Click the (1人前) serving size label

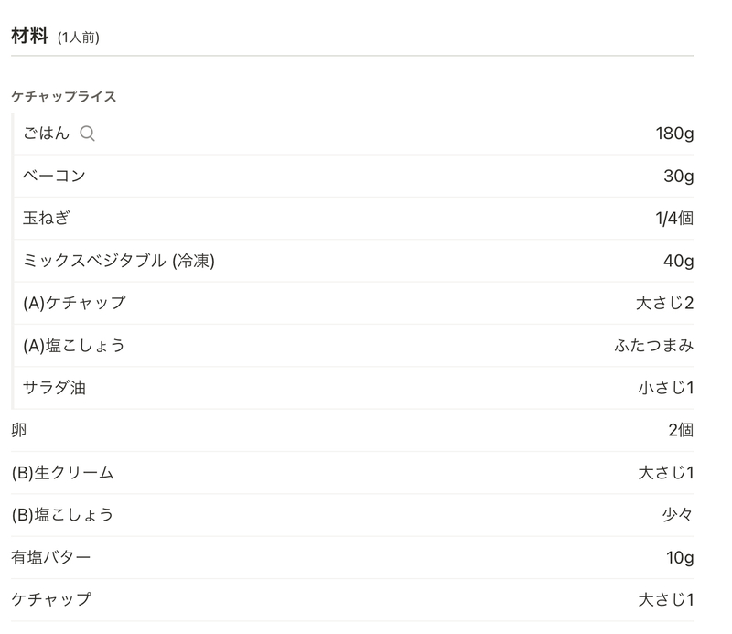point(79,38)
